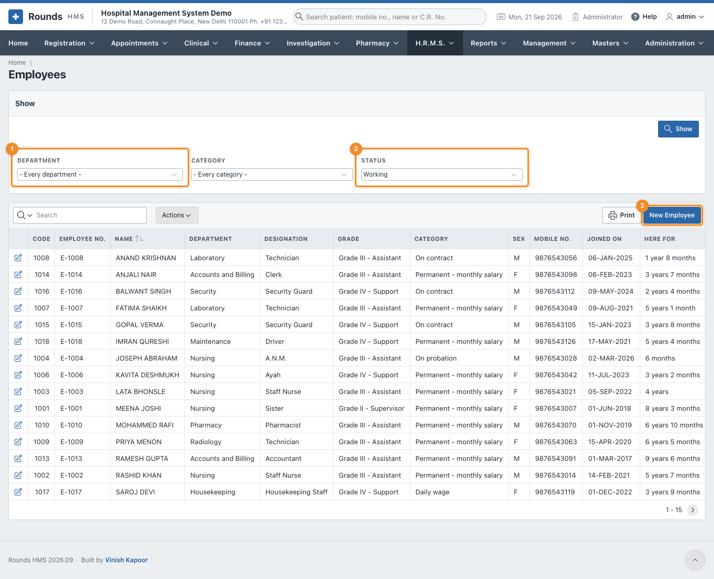Open the Actions menu button
Image resolution: width=714 pixels, height=579 pixels.
(177, 215)
